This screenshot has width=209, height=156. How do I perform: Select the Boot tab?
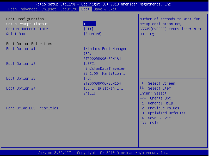coord(85,9)
